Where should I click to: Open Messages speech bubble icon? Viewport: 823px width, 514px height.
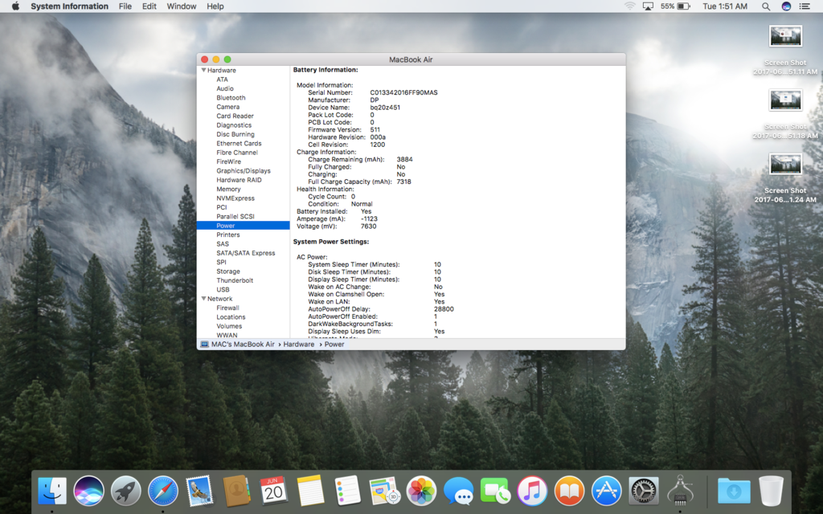tap(458, 492)
